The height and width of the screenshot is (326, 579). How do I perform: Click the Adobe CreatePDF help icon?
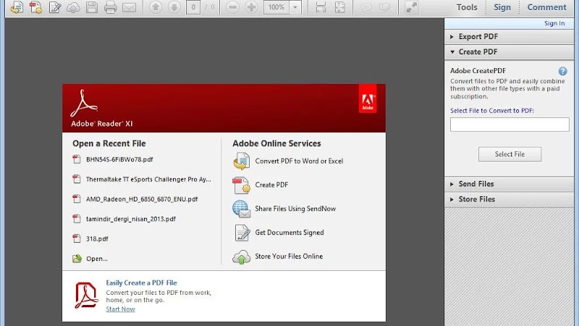point(562,71)
